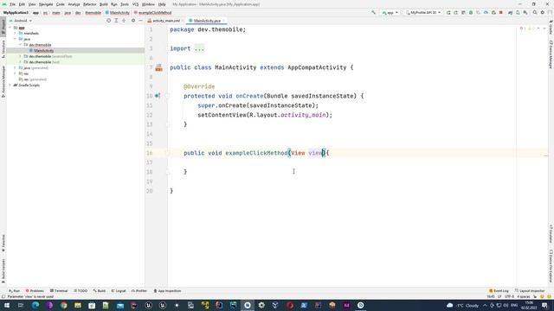Image resolution: width=554 pixels, height=311 pixels.
Task: Click Collapse All in Project panel header
Action: click(x=124, y=21)
